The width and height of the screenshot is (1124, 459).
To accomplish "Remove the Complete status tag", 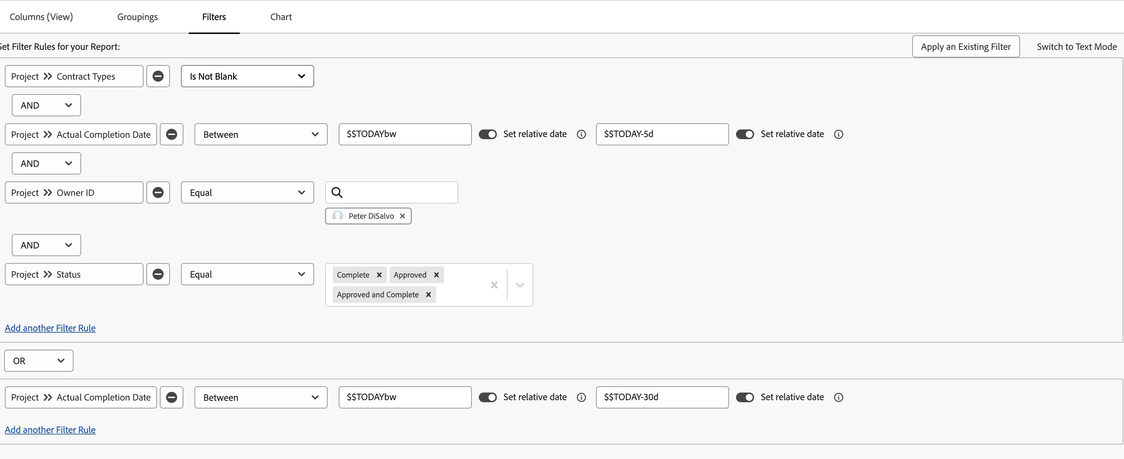I will coord(379,275).
